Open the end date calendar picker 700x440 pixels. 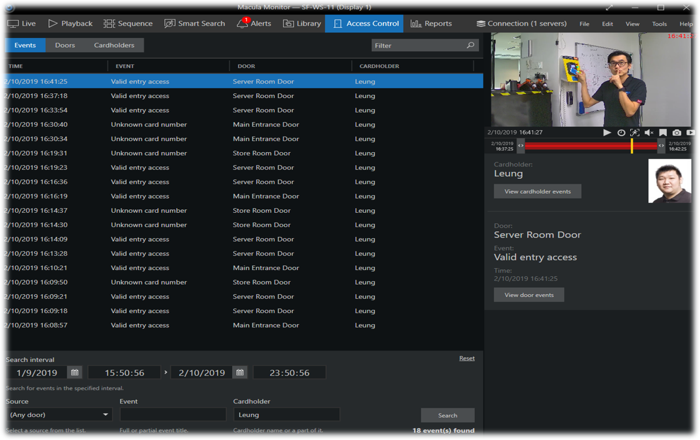click(240, 373)
